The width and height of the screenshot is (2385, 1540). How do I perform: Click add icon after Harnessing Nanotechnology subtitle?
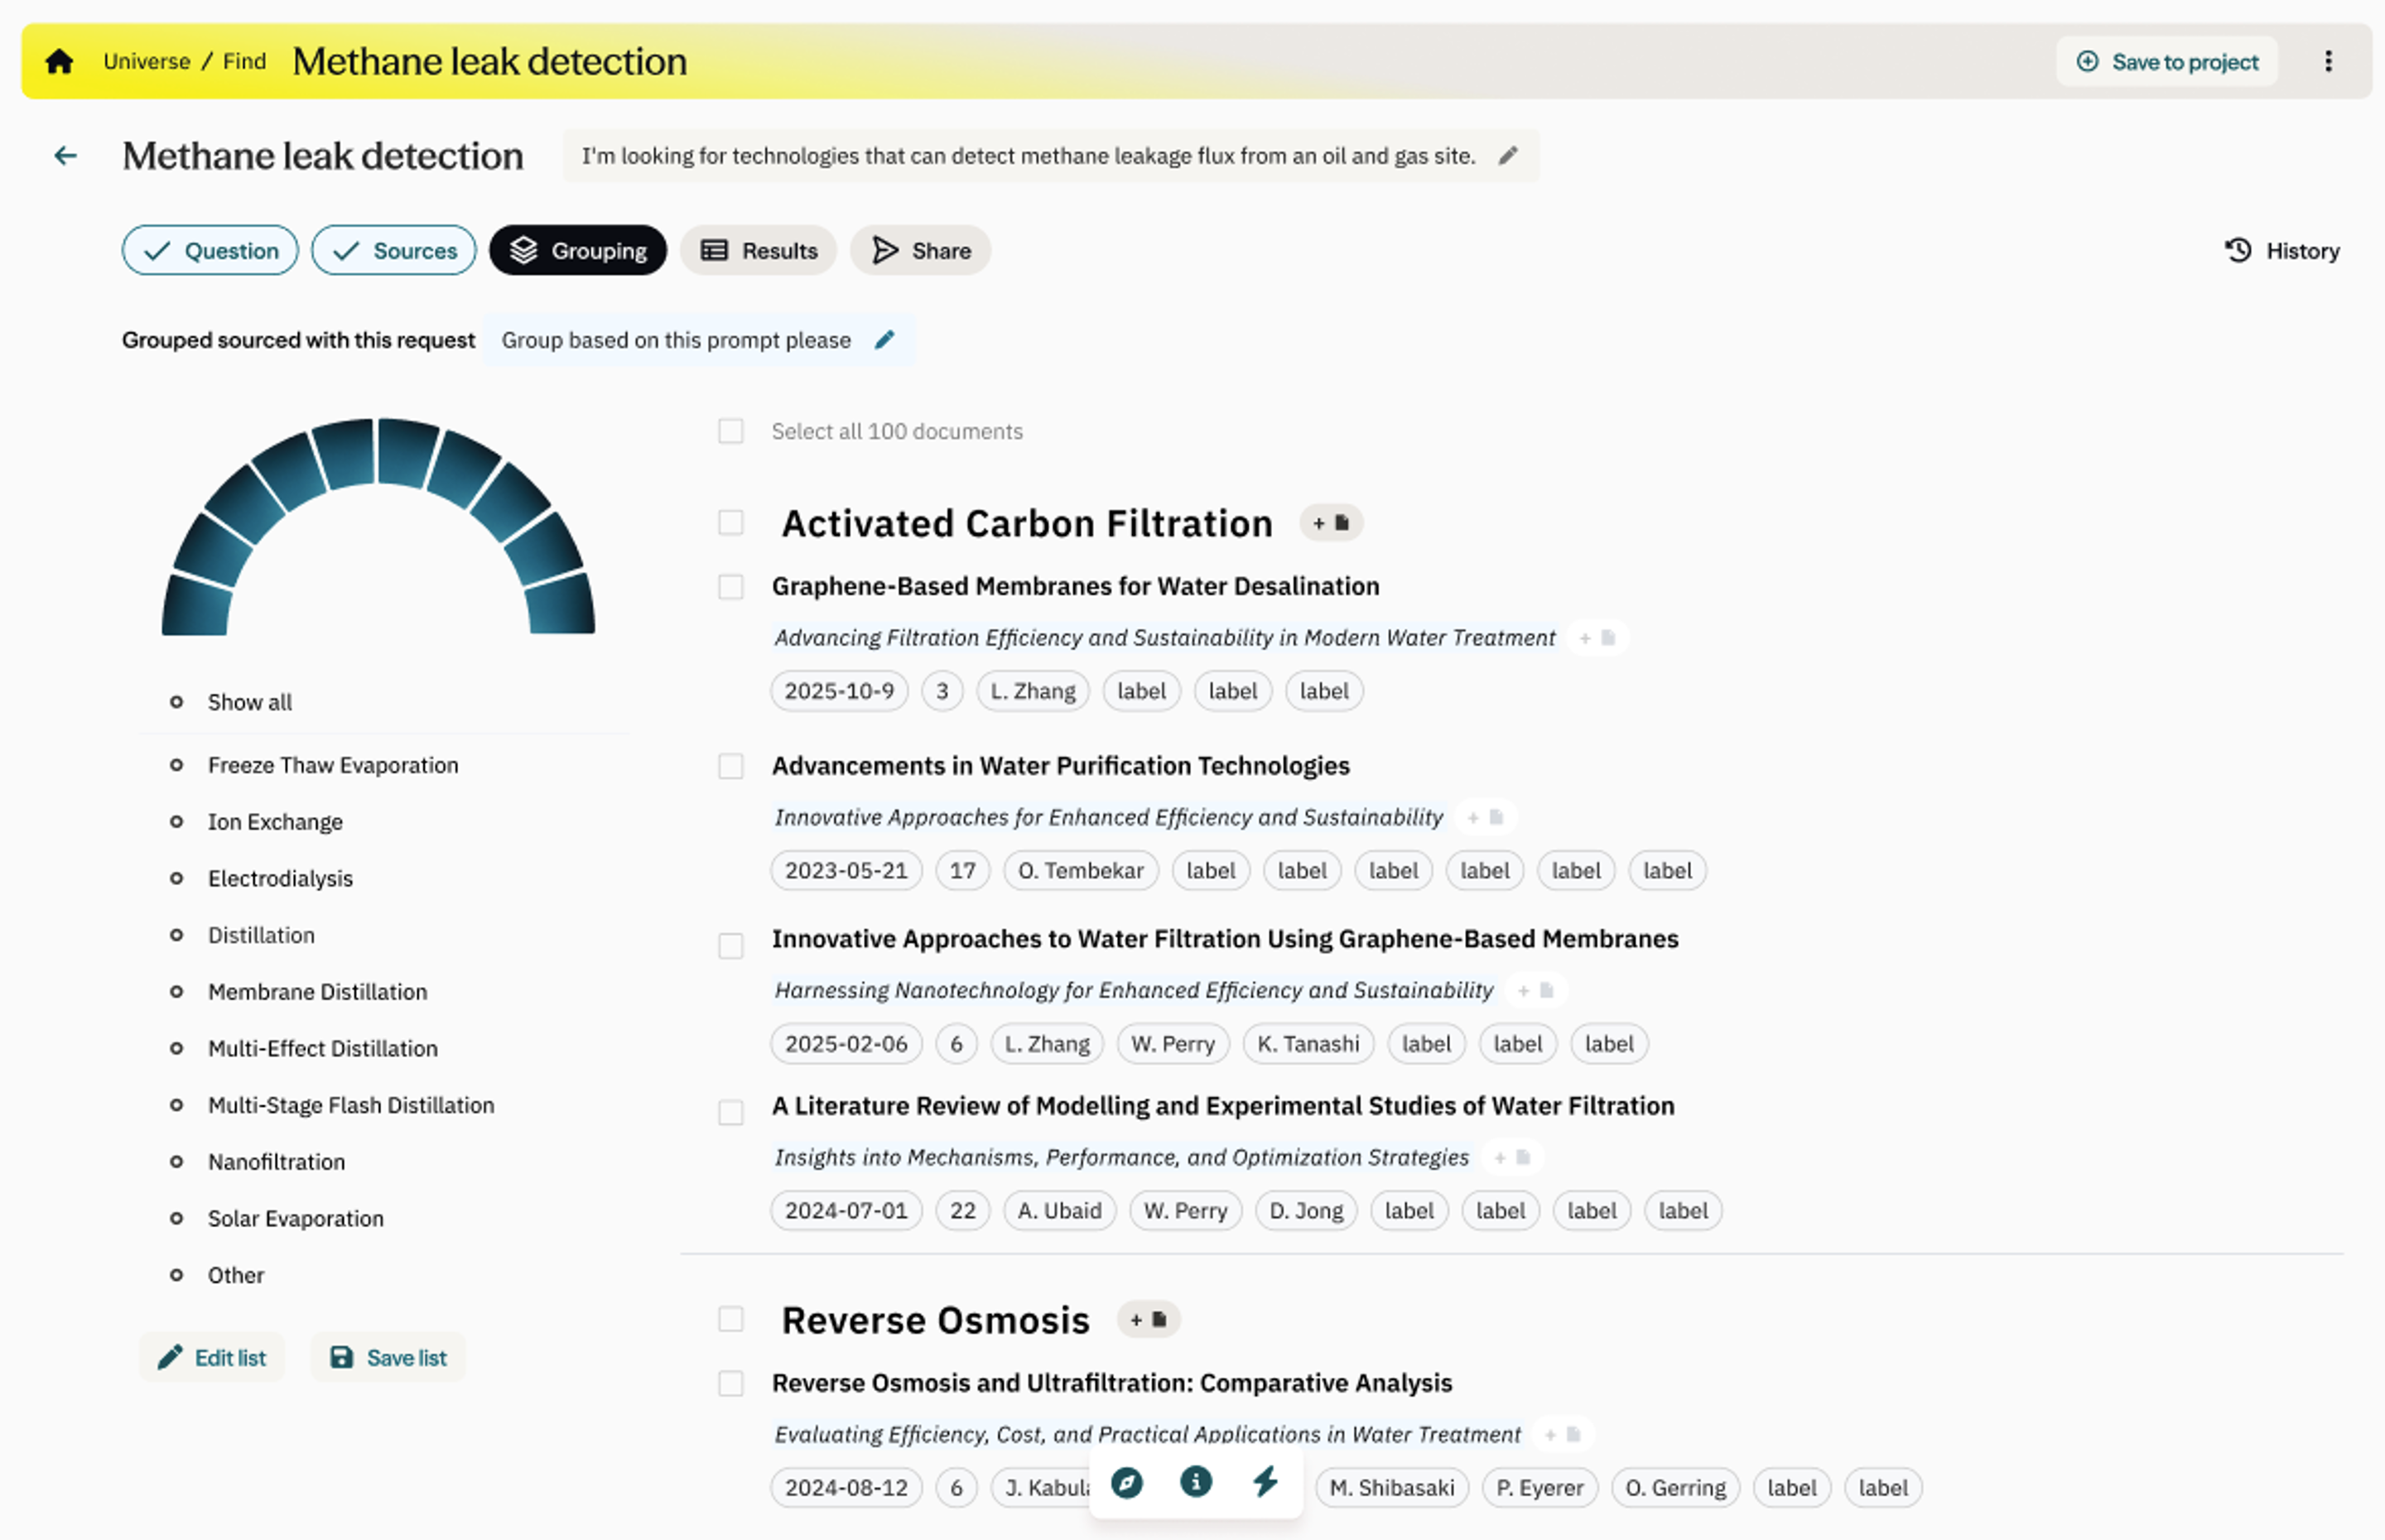click(x=1535, y=991)
